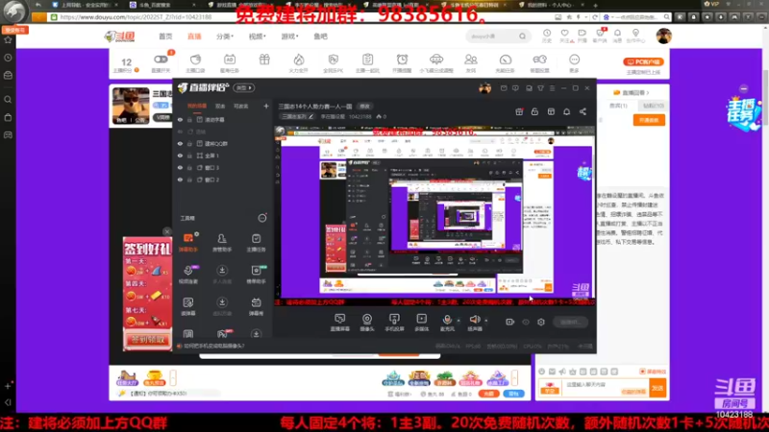Open the 主播任务 tool in the toolbox

[x=256, y=243]
